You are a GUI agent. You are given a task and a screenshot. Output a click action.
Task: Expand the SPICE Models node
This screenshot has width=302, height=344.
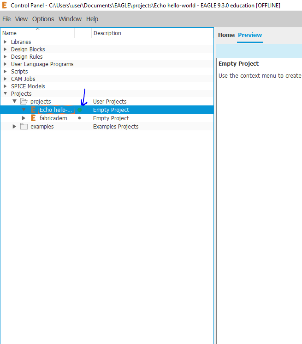(x=5, y=86)
